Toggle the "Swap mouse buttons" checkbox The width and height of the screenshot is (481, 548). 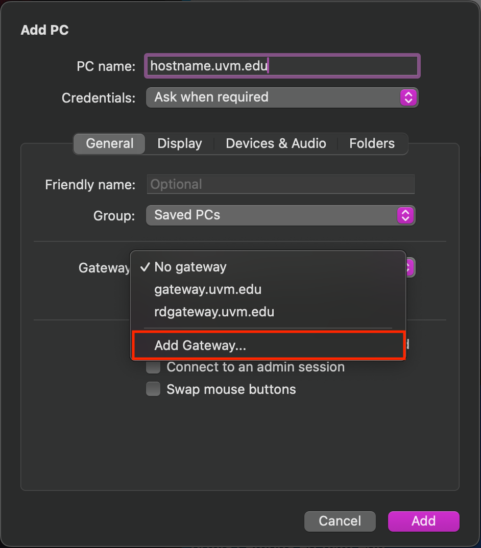(x=153, y=389)
